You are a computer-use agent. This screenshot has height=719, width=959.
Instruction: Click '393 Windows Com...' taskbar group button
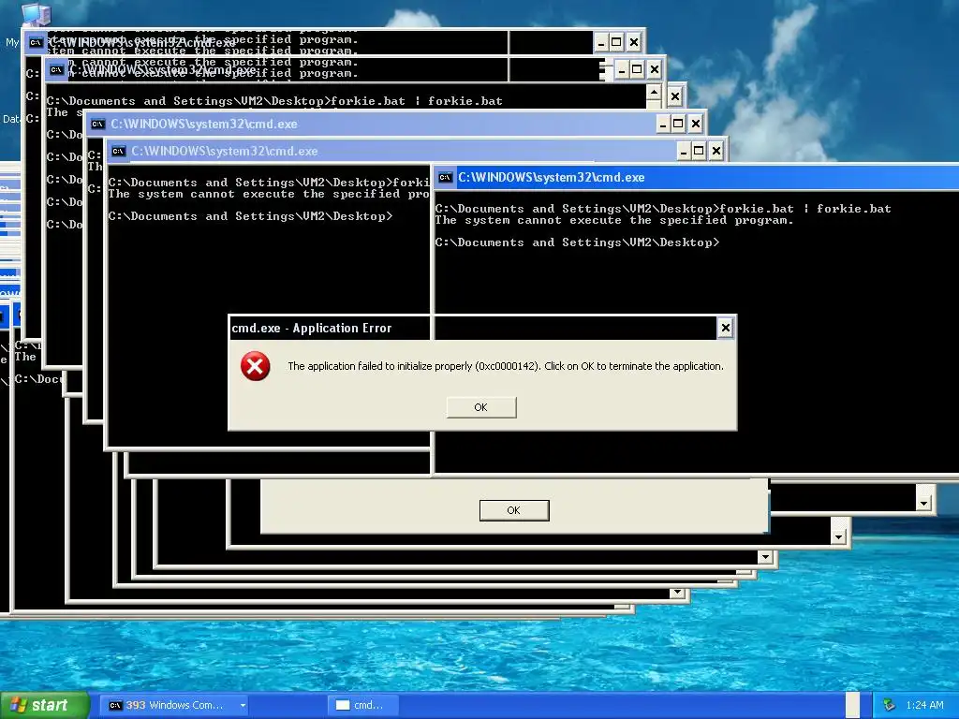tap(173, 706)
